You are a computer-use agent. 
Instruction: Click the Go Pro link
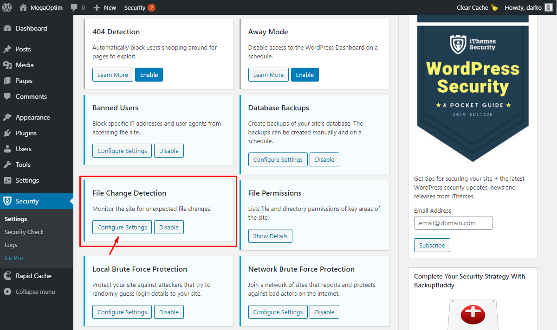14,258
